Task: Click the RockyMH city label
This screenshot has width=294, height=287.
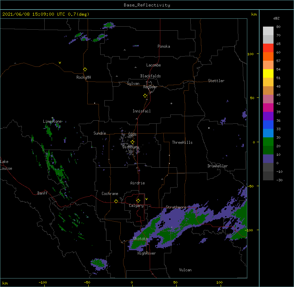Action: 84,77
